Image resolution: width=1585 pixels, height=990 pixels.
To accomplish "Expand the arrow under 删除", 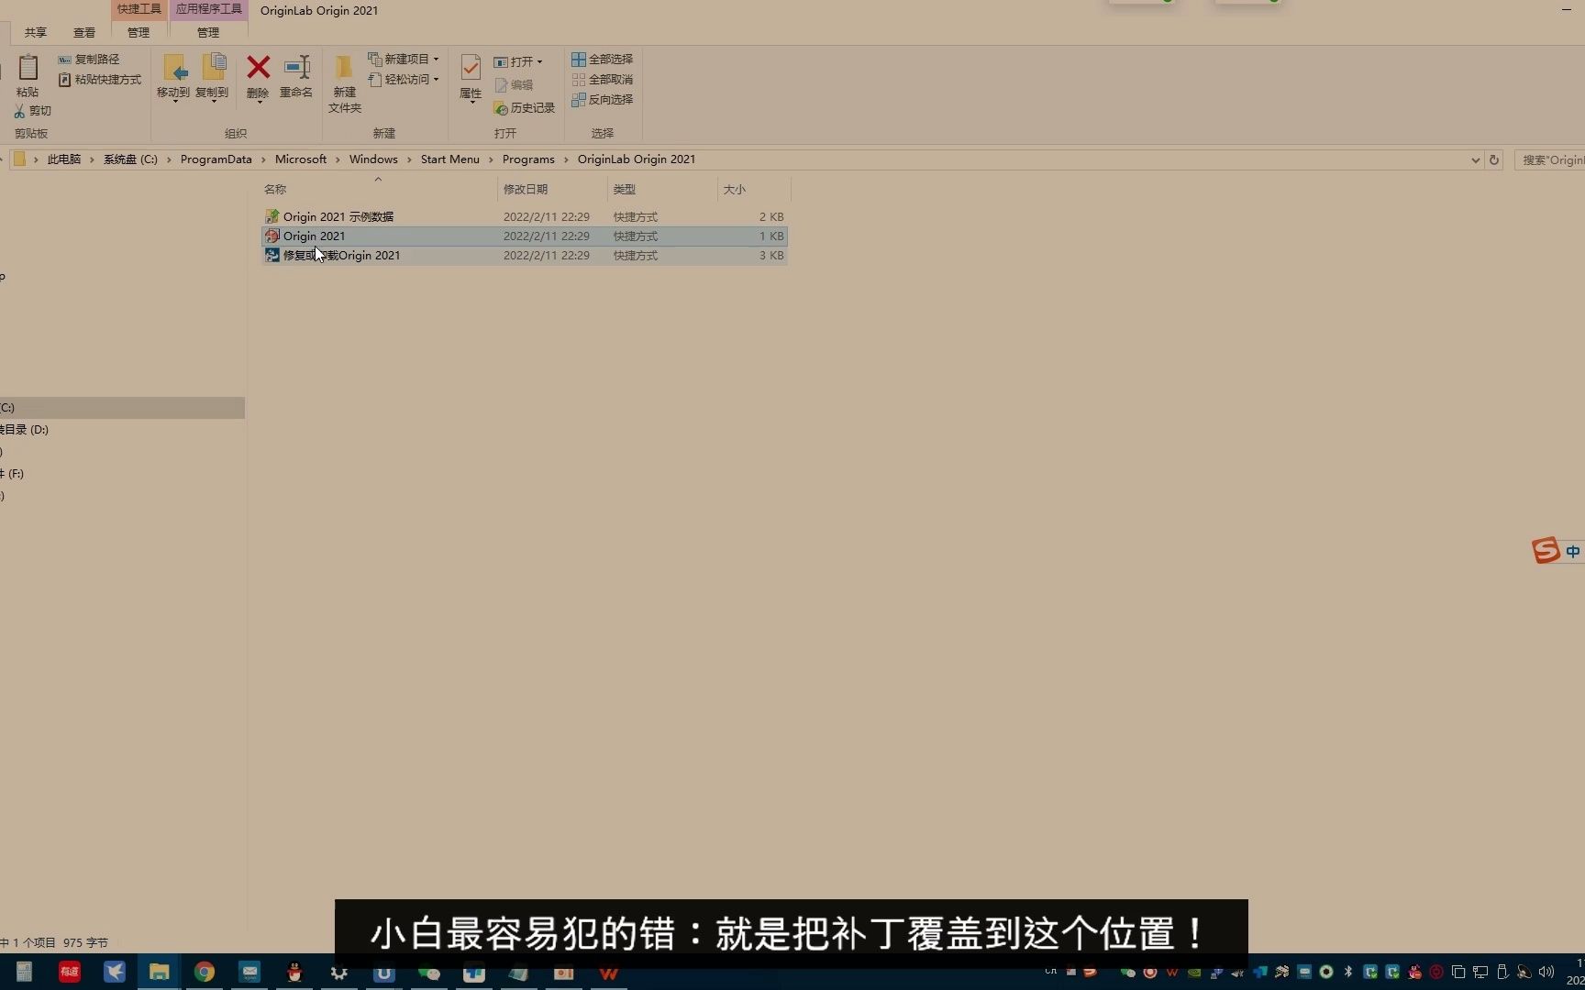I will pyautogui.click(x=260, y=102).
